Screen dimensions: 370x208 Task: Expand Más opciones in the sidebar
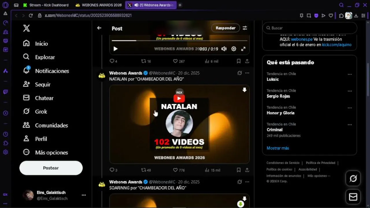click(45, 152)
